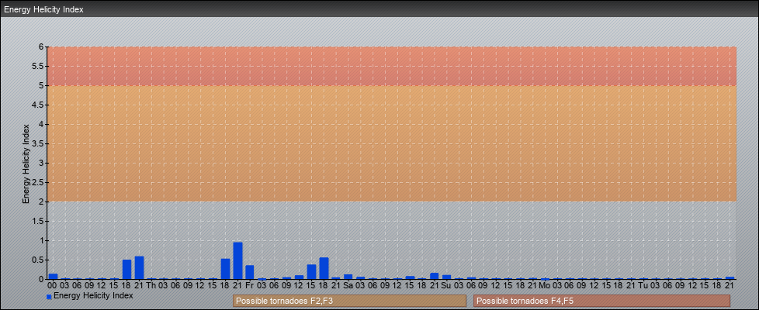The image size is (759, 310).
Task: Click the Fr day label on x-axis
Action: point(250,285)
